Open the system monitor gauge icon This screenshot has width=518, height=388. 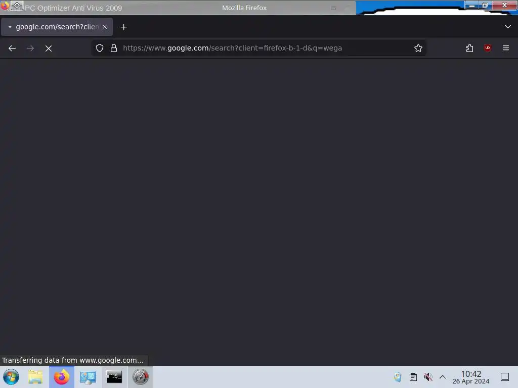[141, 377]
